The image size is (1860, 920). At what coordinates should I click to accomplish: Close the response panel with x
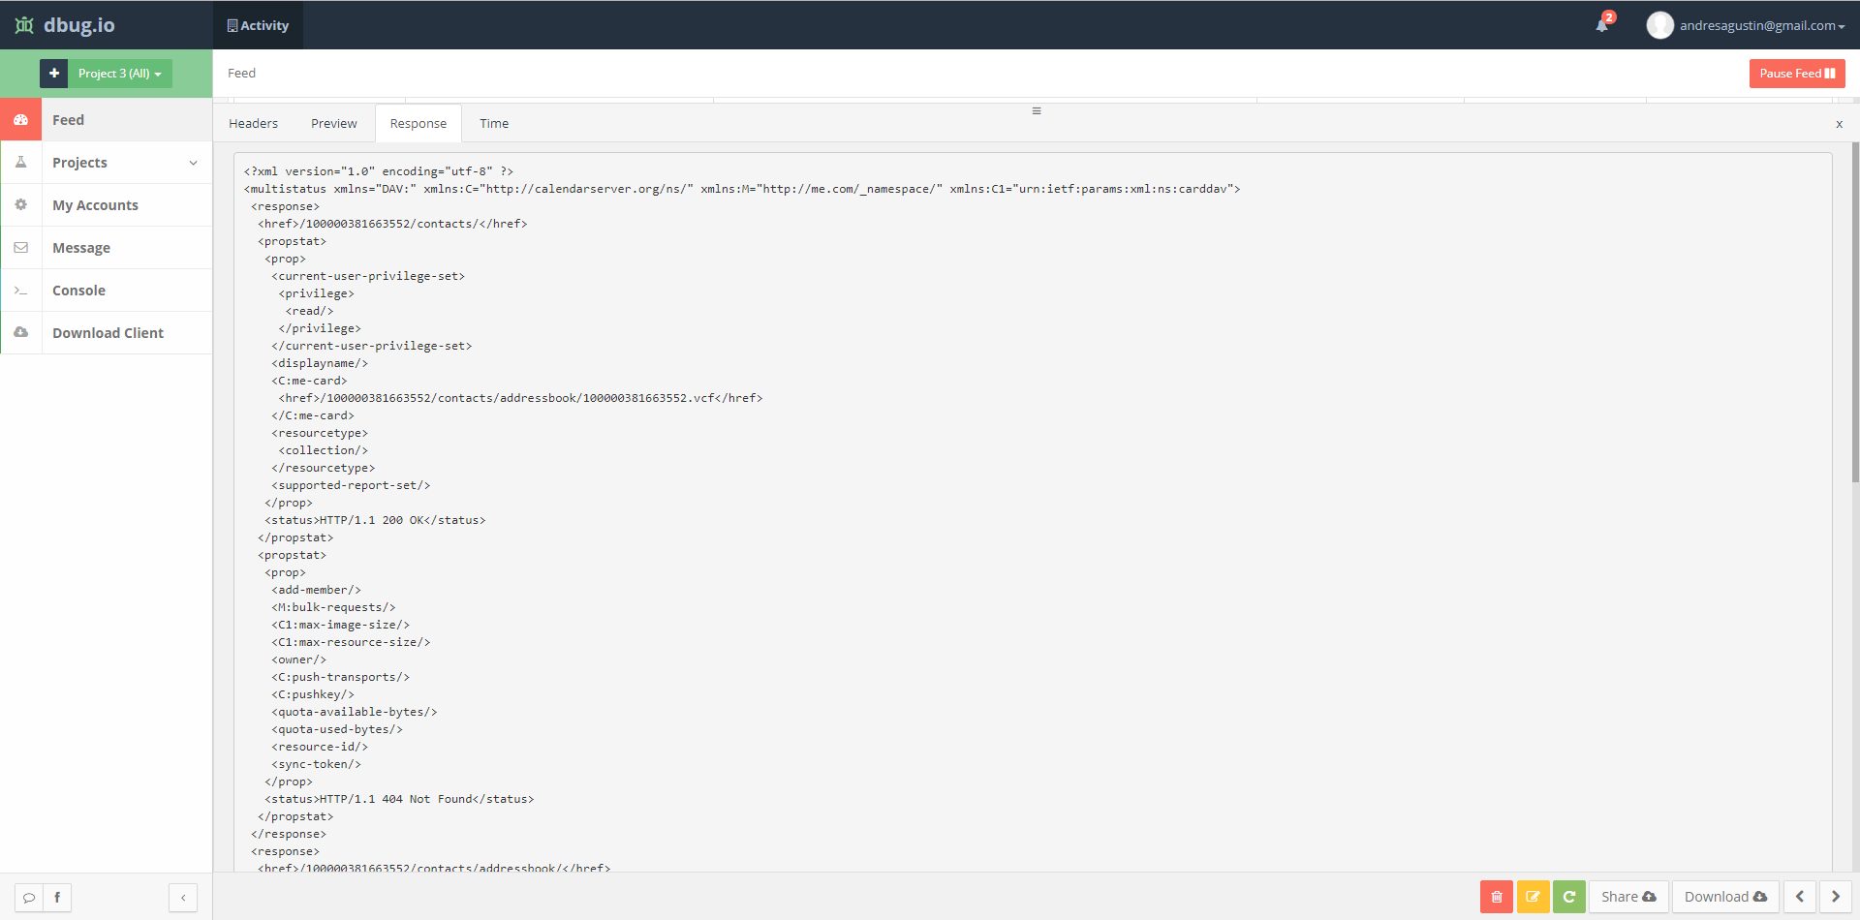point(1839,124)
